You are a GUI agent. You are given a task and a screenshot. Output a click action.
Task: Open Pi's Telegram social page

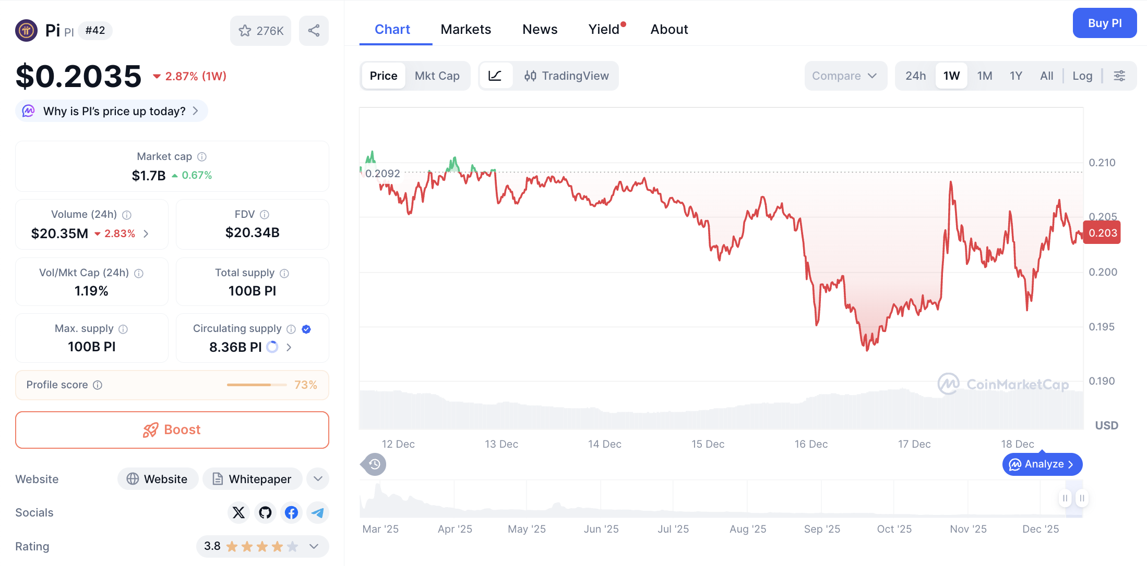(317, 512)
